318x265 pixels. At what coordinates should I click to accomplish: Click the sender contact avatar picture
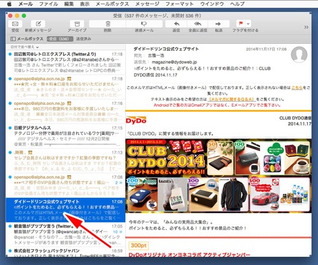pos(299,55)
